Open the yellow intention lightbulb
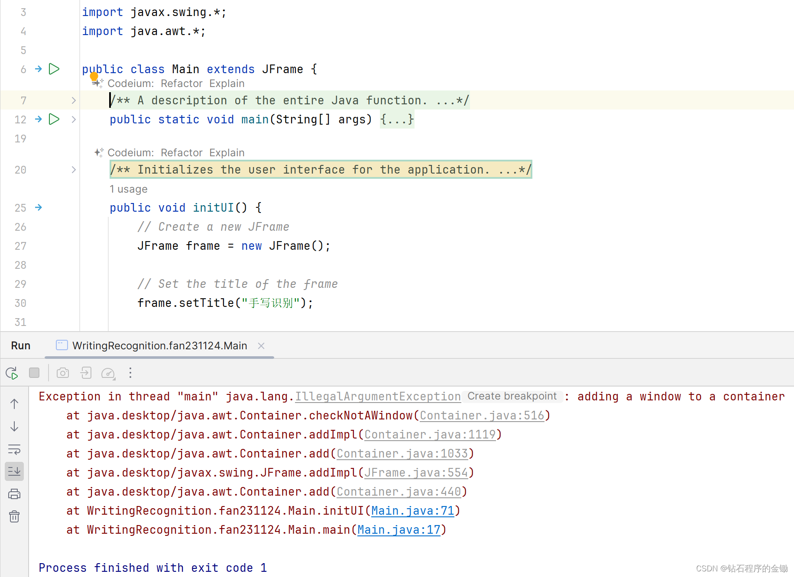Image resolution: width=794 pixels, height=577 pixels. point(94,77)
